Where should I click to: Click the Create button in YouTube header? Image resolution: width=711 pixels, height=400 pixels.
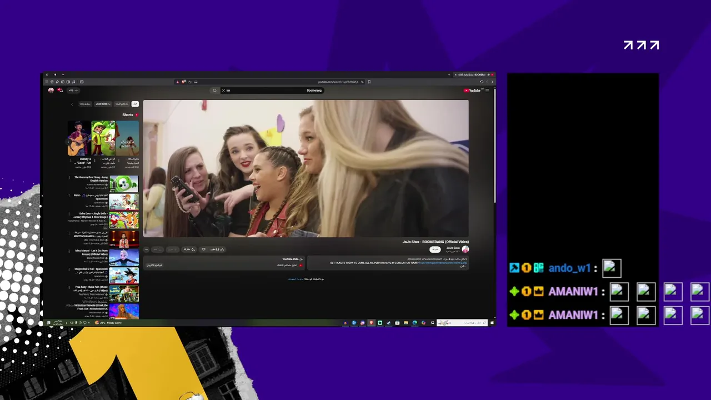click(x=73, y=91)
